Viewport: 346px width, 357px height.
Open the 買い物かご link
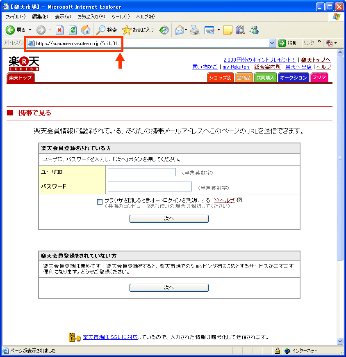click(205, 67)
